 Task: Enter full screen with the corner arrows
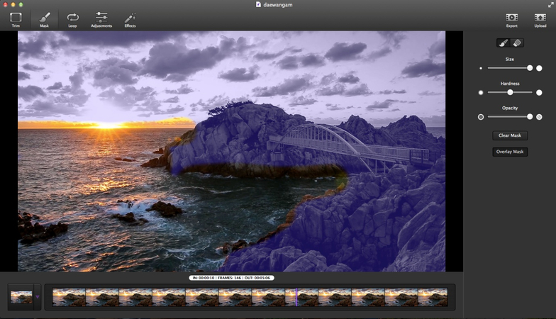coord(550,4)
